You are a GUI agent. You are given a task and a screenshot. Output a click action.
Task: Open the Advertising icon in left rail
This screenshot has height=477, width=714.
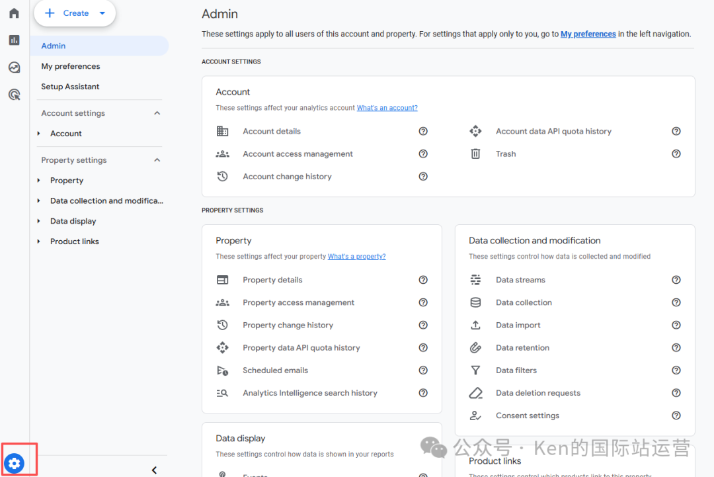pos(14,95)
